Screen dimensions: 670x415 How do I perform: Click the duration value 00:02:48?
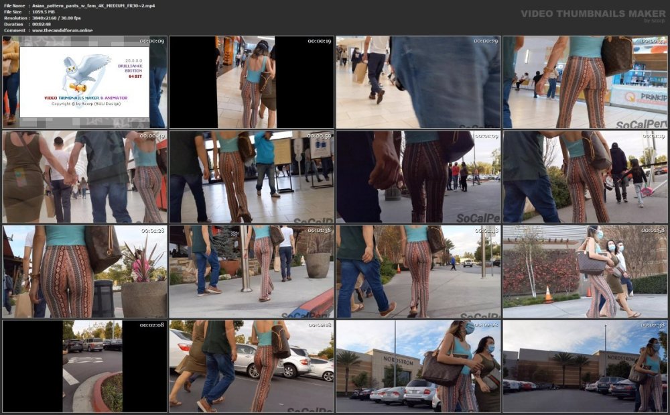pos(42,24)
